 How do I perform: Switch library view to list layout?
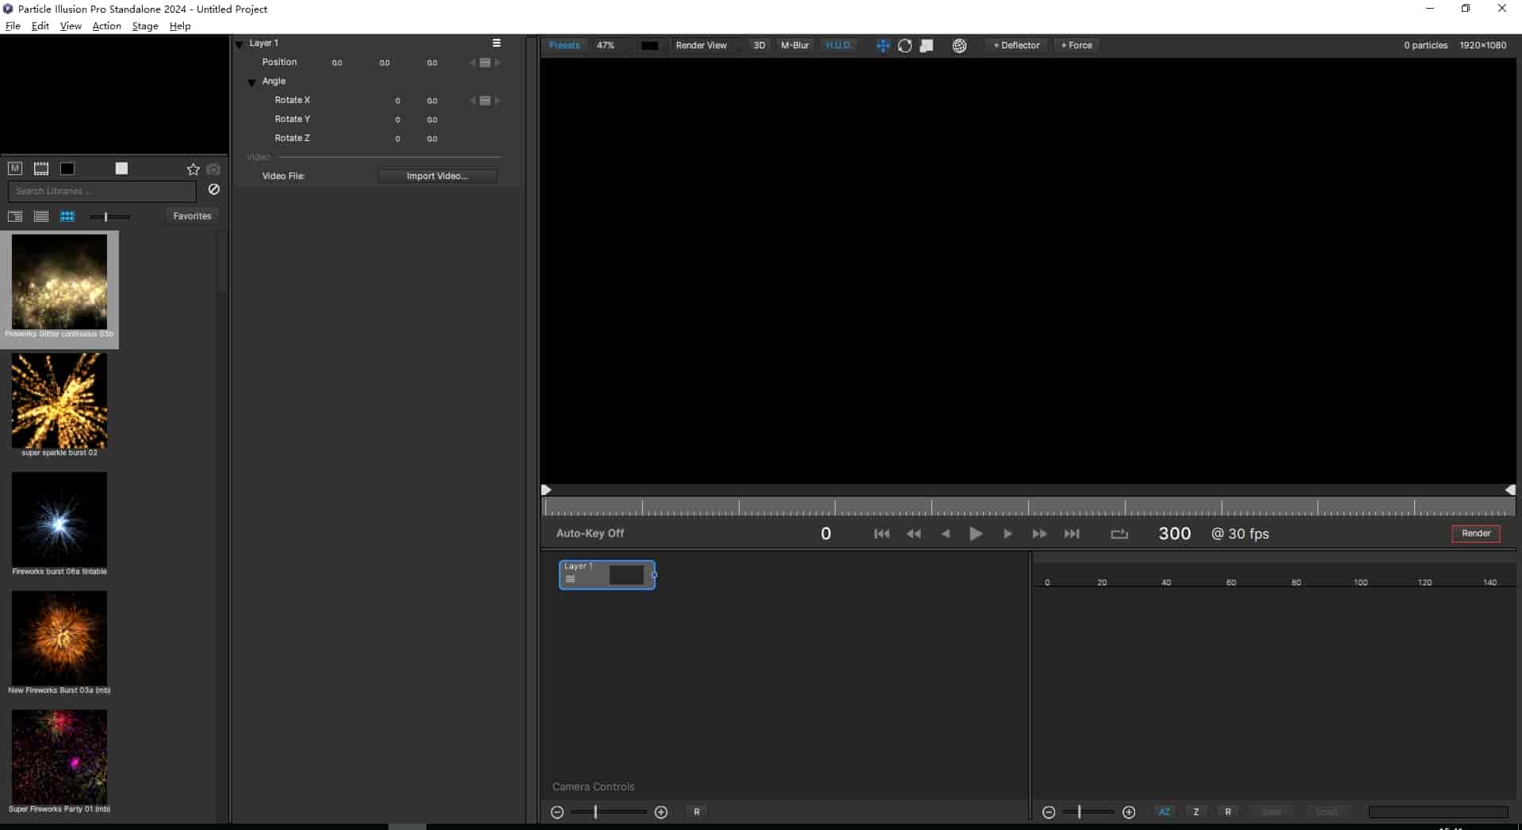tap(40, 215)
